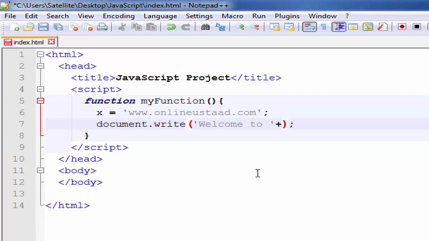
Task: Click the Cut scissors icon
Action: 122,27
